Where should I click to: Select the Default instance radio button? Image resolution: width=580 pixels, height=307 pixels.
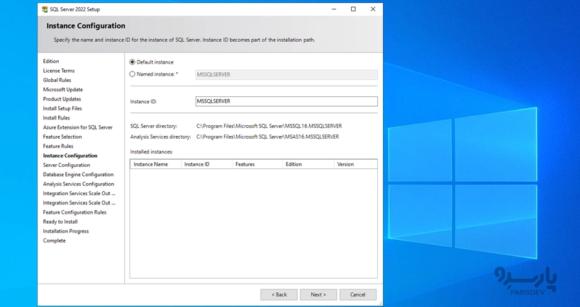(133, 62)
